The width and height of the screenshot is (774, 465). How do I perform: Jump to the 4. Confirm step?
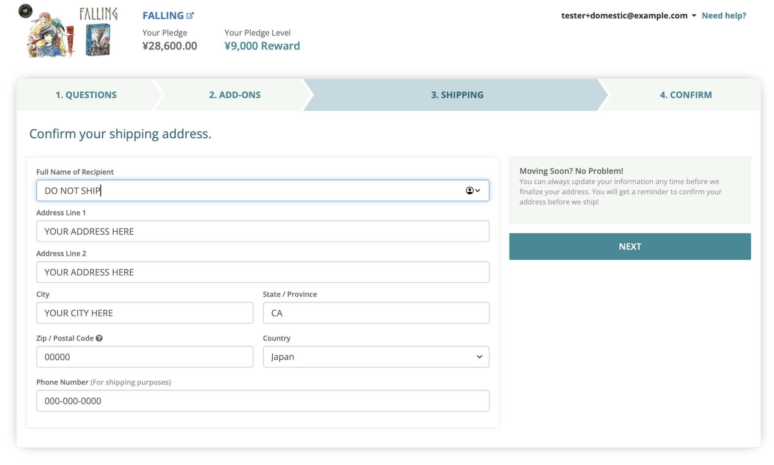click(x=685, y=95)
